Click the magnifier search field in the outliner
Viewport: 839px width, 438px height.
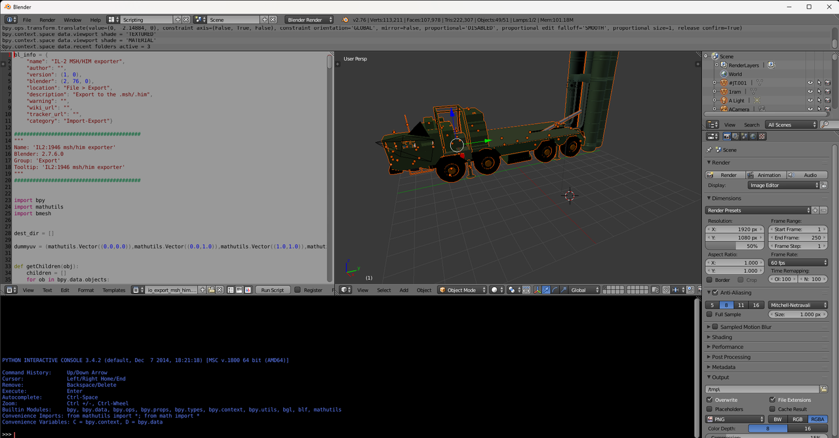(x=829, y=125)
